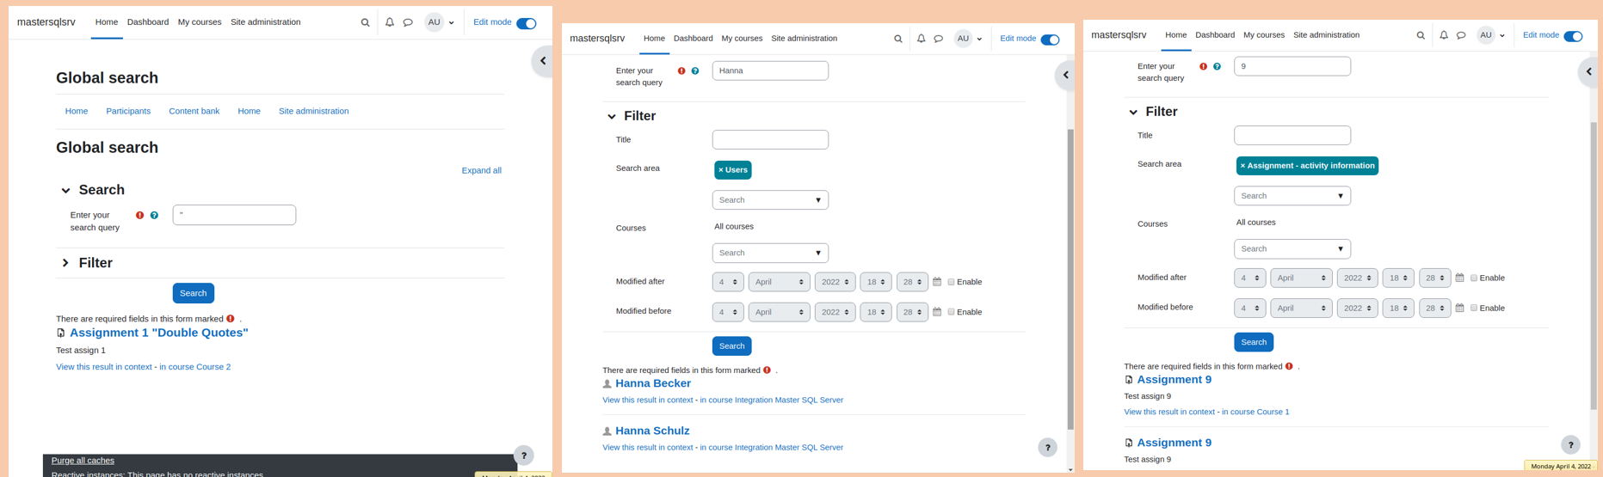Click vertical scrollbar in right window
The height and width of the screenshot is (477, 1603).
[x=1594, y=266]
